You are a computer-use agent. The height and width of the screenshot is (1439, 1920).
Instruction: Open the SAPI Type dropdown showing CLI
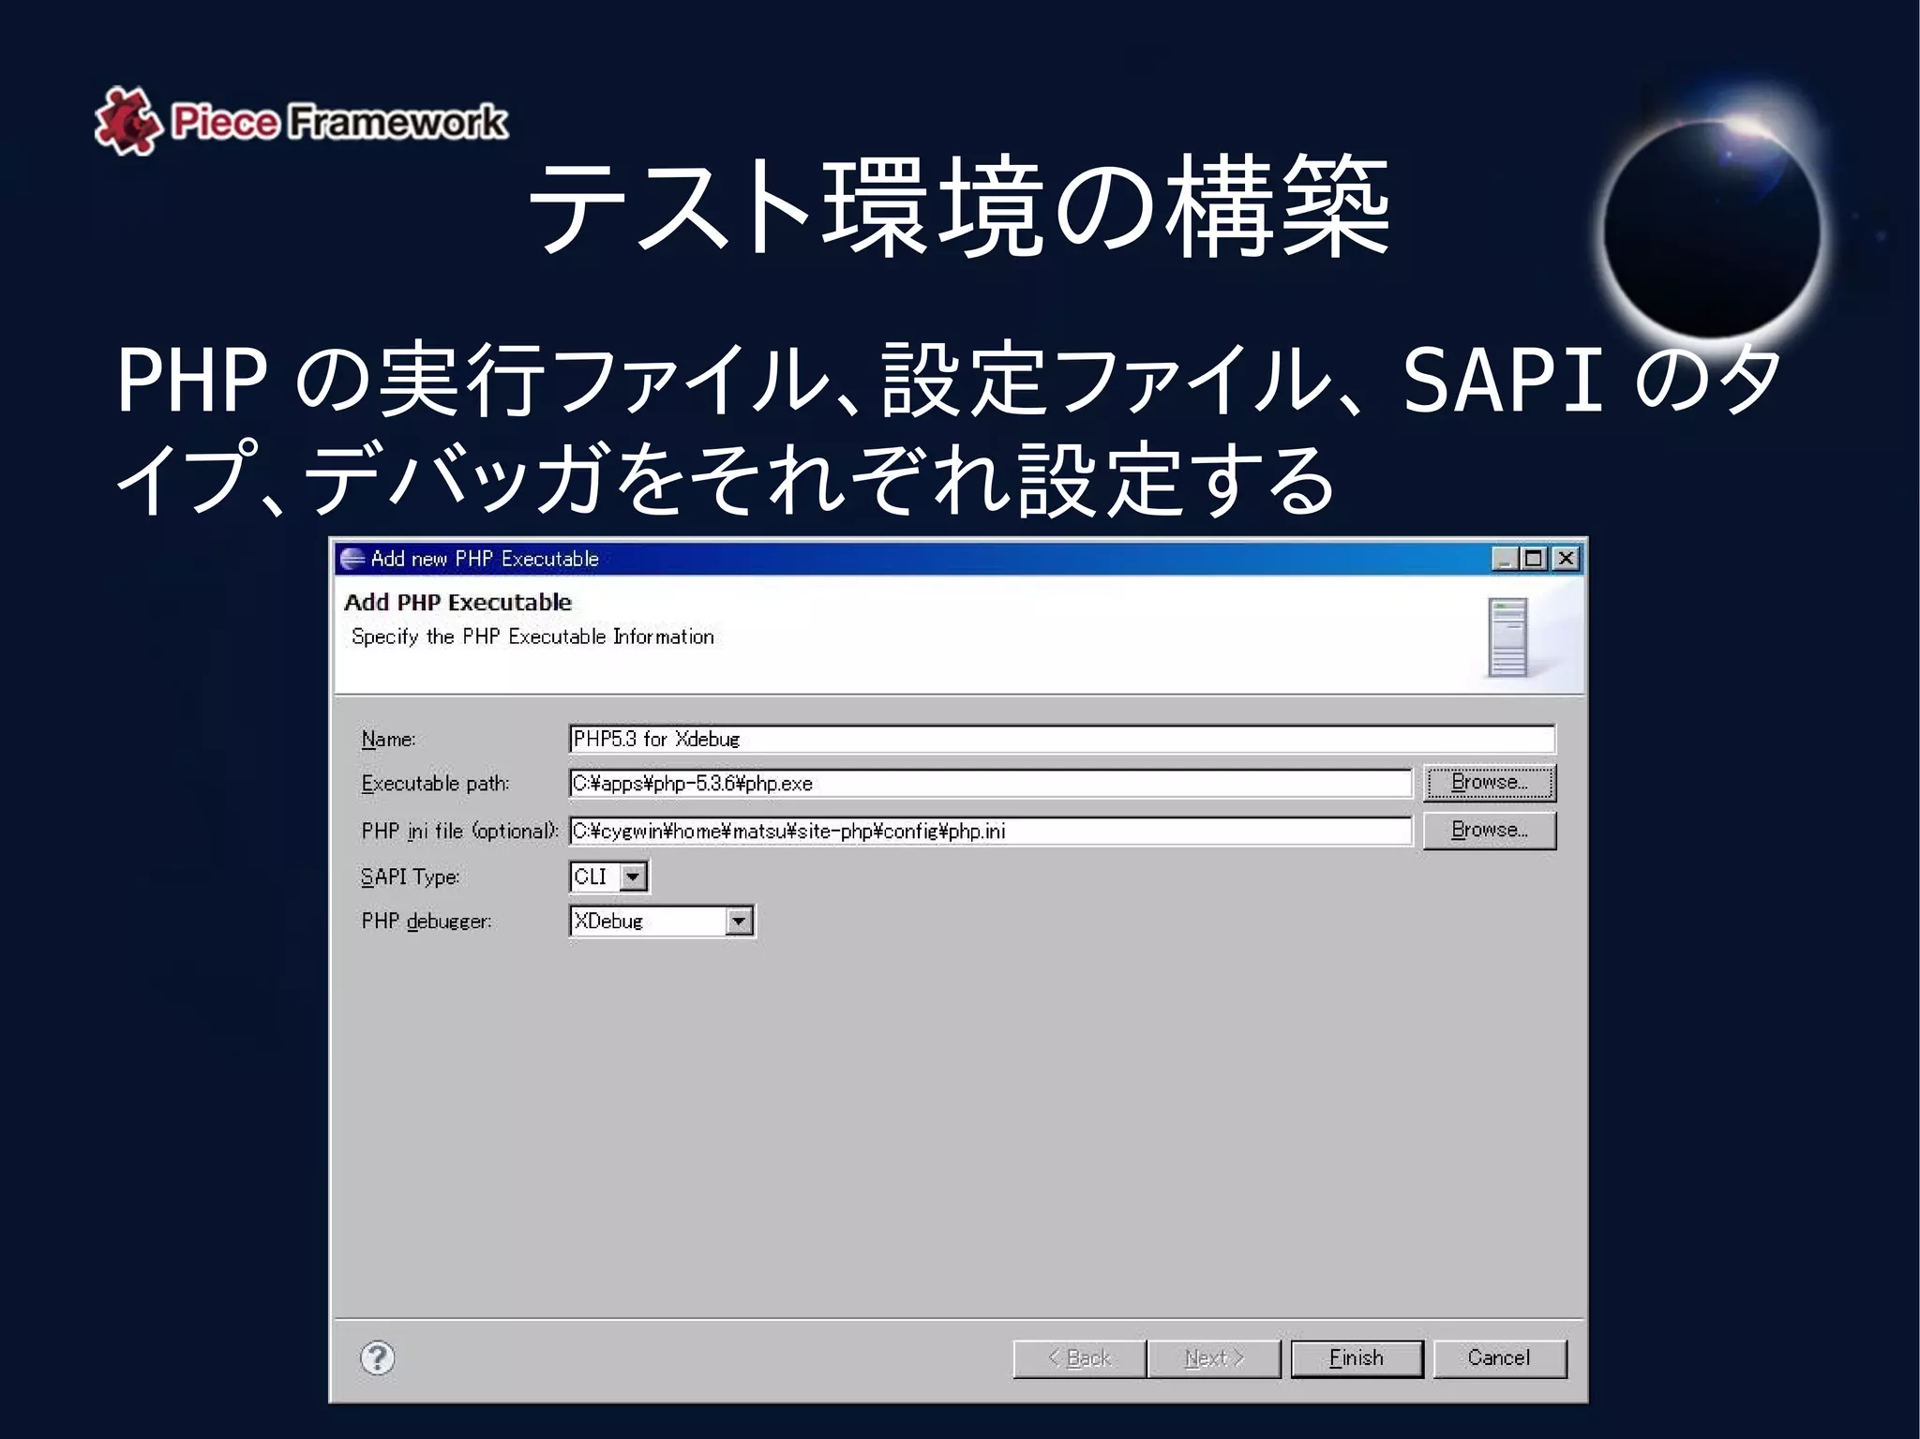634,877
